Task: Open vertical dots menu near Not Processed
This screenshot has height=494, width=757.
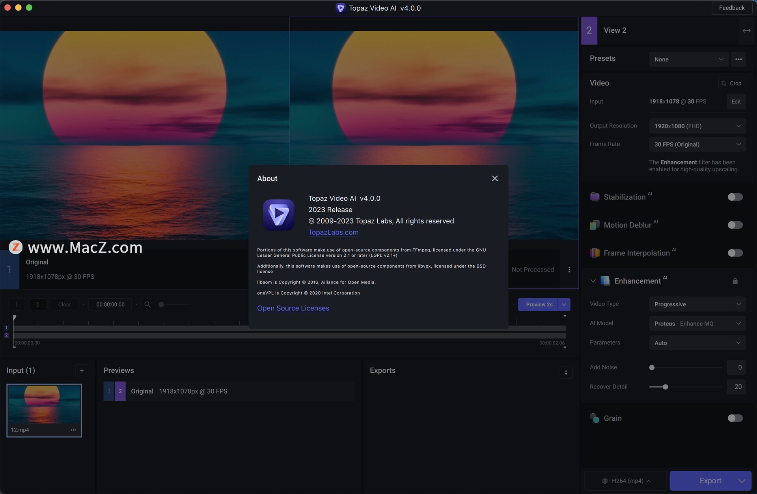Action: 569,270
